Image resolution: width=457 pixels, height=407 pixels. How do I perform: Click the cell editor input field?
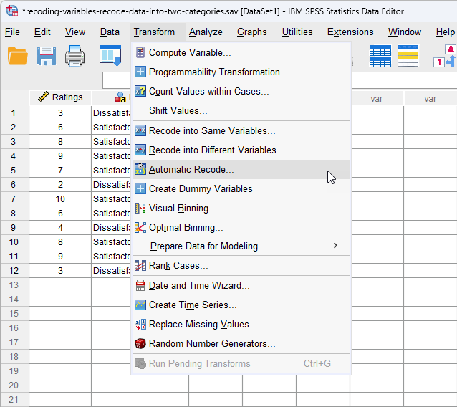[x=117, y=80]
